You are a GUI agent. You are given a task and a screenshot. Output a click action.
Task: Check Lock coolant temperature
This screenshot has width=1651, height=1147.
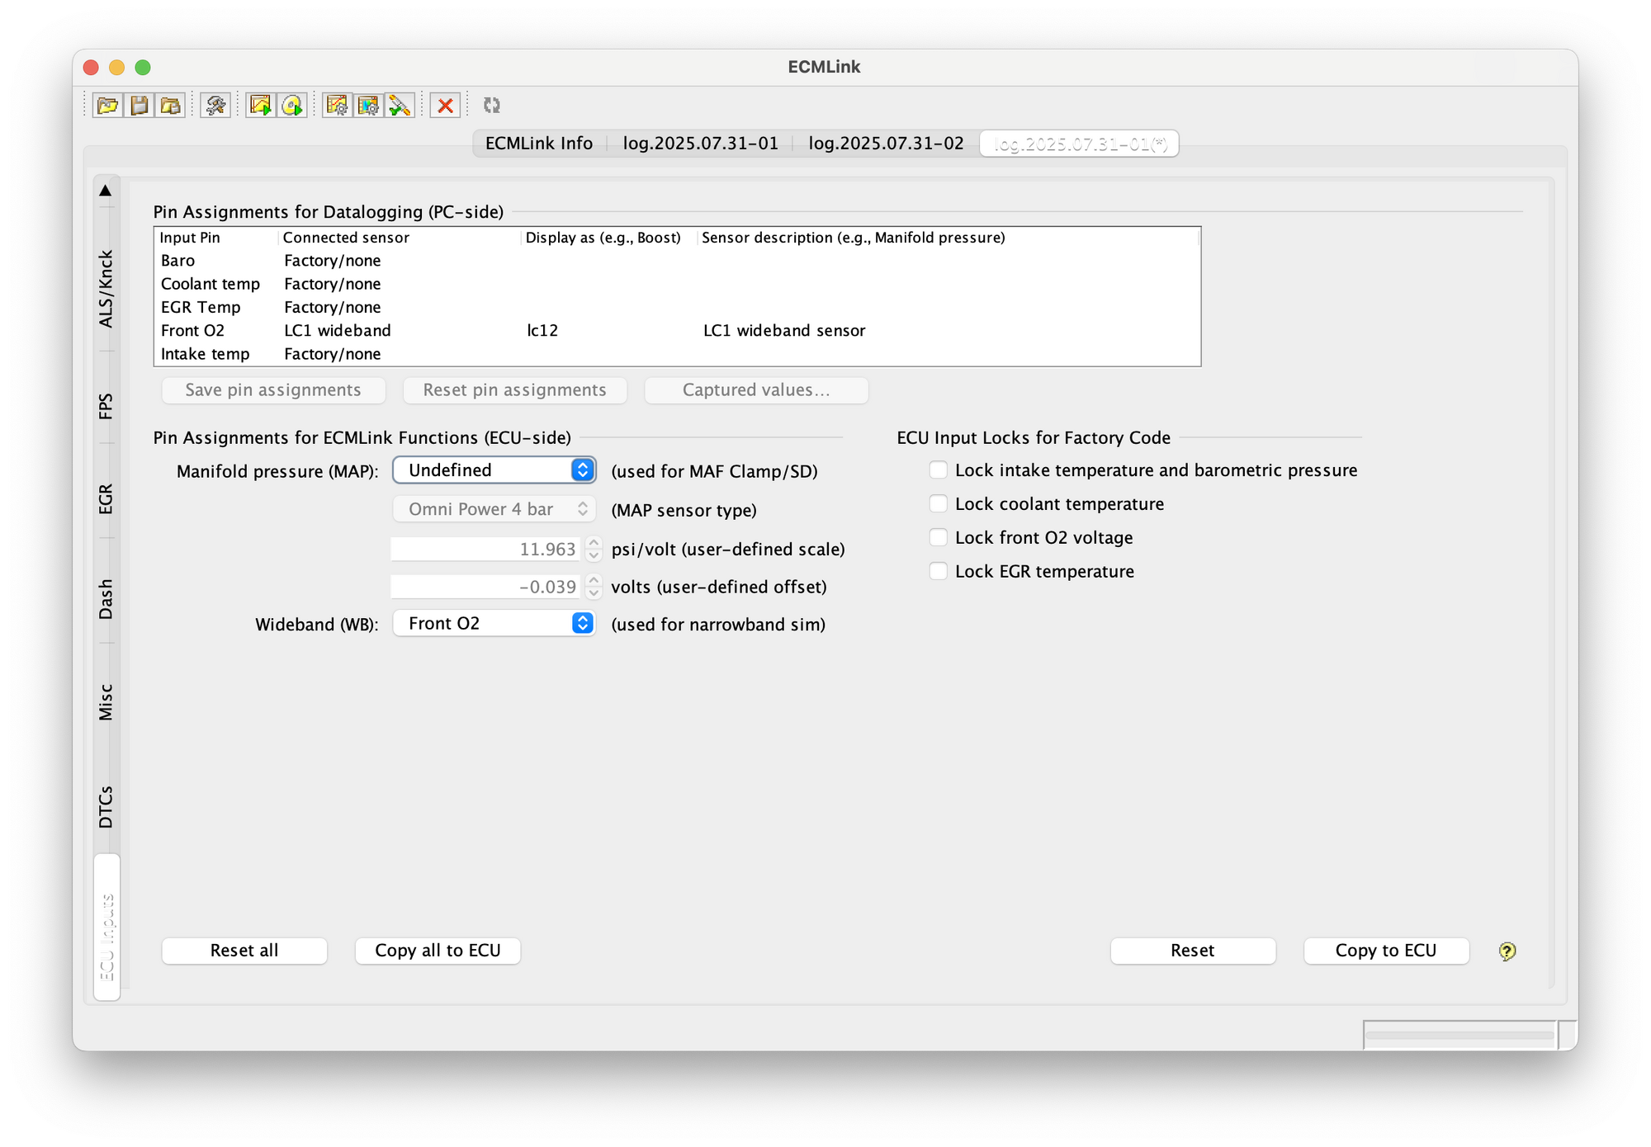pos(938,503)
